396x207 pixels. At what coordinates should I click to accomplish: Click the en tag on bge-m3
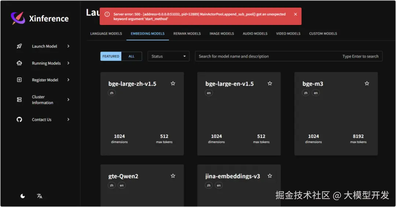316,93
